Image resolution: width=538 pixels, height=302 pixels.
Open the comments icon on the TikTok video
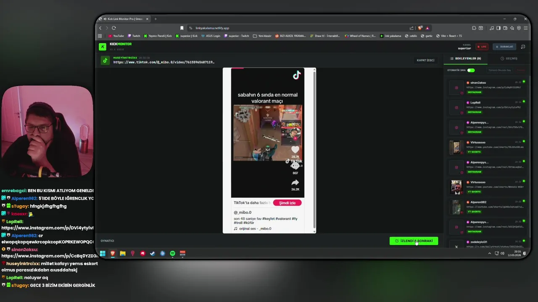click(x=295, y=166)
